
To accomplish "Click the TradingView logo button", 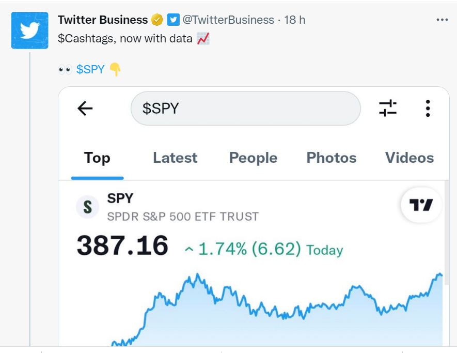I will point(421,205).
